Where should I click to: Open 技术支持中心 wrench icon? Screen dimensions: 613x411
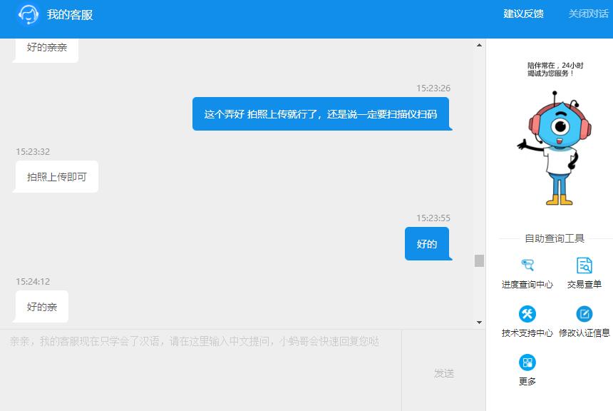(x=527, y=314)
